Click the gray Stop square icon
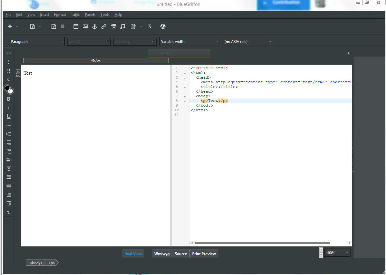 coord(63,27)
